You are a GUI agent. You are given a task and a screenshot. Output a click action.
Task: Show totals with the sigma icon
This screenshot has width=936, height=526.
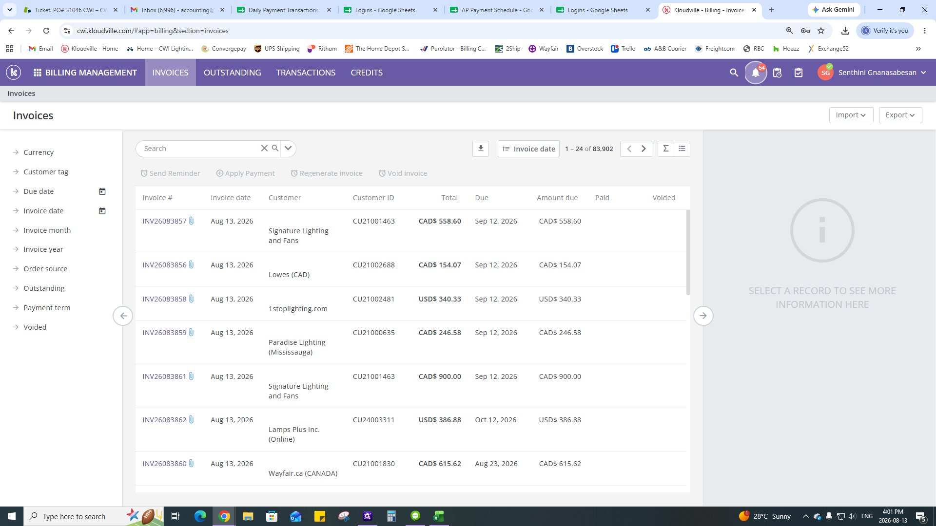[x=665, y=149]
